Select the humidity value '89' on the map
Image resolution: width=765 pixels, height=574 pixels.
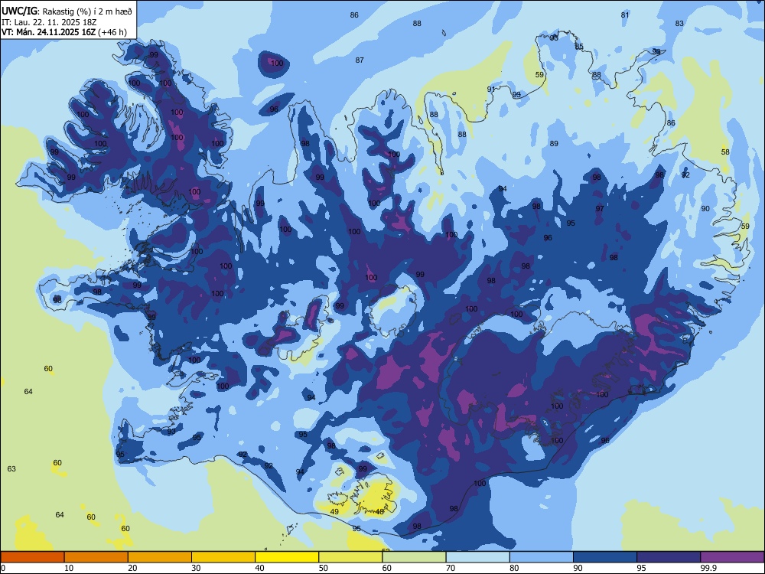pyautogui.click(x=554, y=144)
